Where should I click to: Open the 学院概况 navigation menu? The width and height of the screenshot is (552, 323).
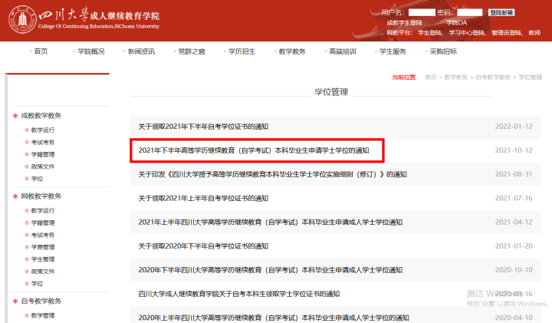91,51
